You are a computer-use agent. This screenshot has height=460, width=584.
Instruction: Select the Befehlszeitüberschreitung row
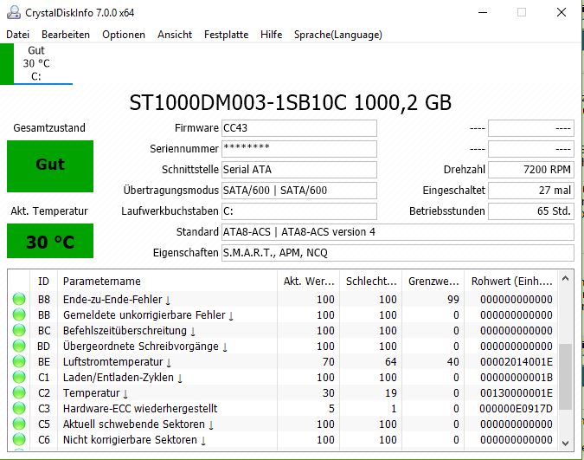(x=283, y=331)
